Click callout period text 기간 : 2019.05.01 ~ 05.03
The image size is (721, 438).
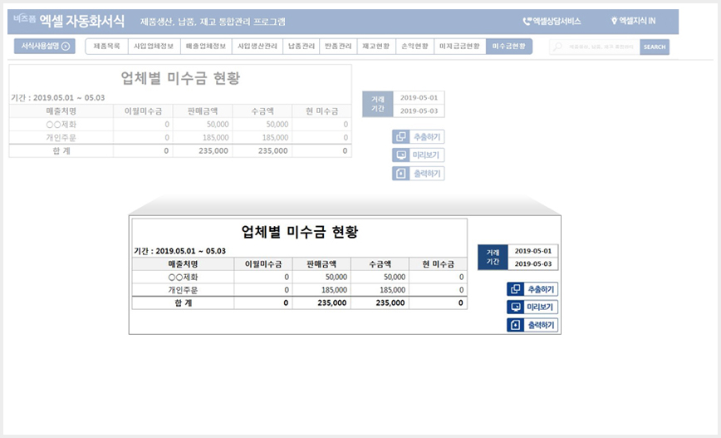[x=179, y=251]
